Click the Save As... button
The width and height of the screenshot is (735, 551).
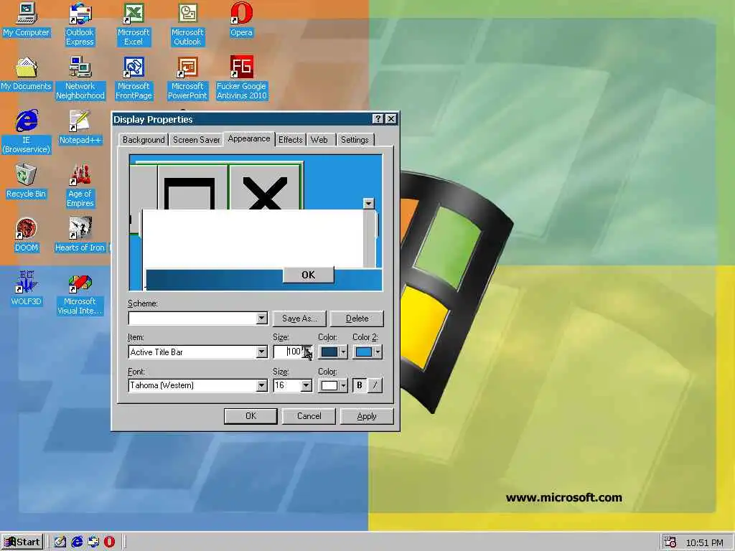point(299,318)
